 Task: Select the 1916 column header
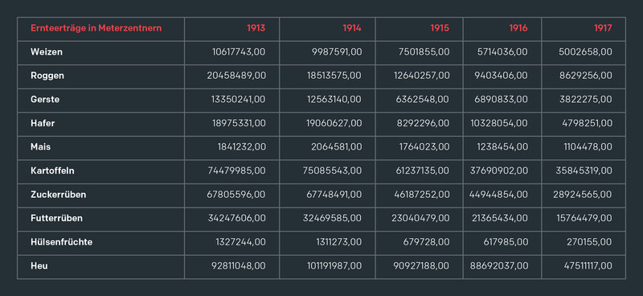point(518,28)
